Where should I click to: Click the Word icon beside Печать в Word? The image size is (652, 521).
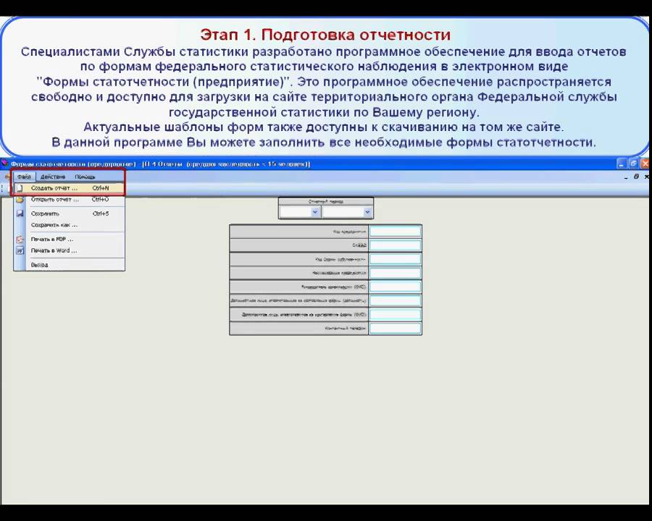point(20,250)
